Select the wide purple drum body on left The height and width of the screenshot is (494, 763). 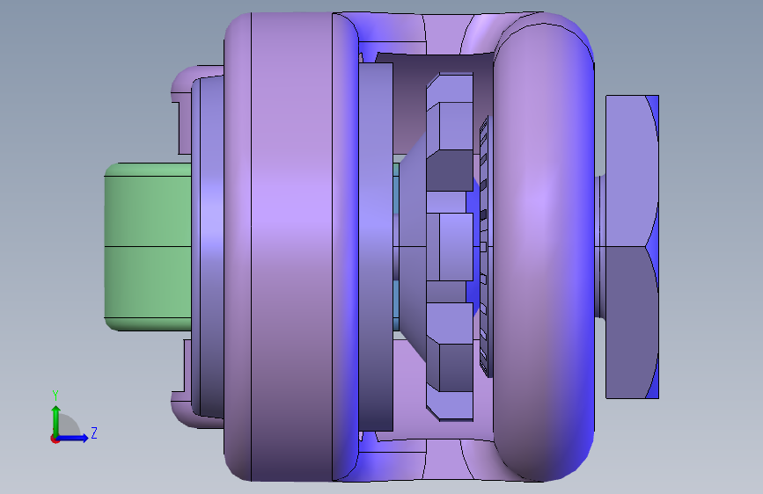291,247
